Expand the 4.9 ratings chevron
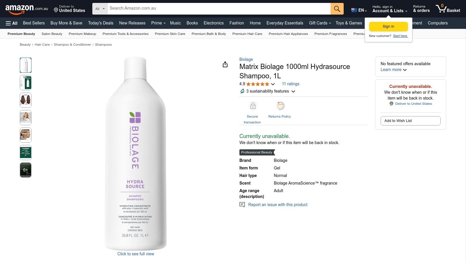The width and height of the screenshot is (466, 262). point(273,84)
